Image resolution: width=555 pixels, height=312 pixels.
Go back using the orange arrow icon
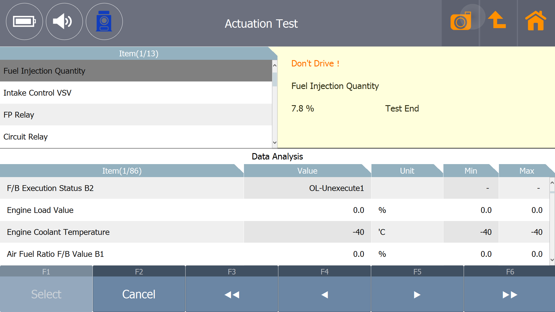pyautogui.click(x=497, y=20)
